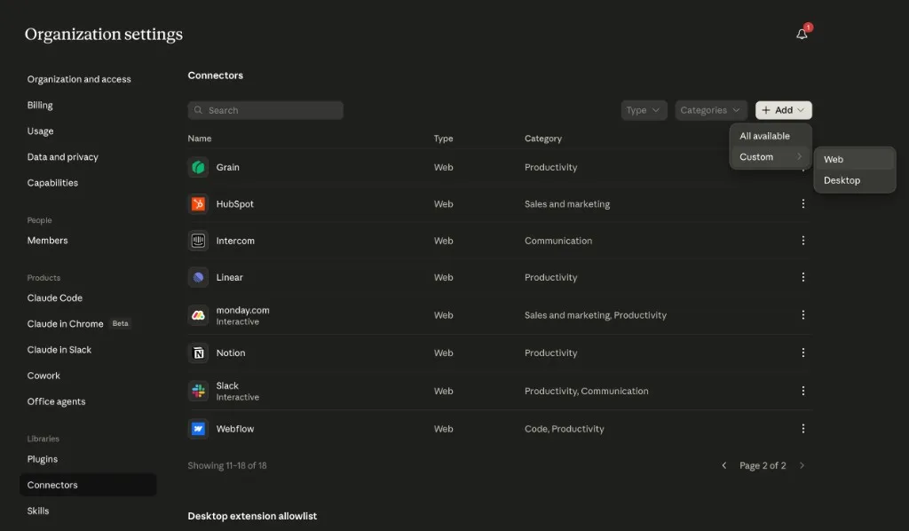Open the monday.com row options menu
This screenshot has height=531, width=909.
point(802,314)
